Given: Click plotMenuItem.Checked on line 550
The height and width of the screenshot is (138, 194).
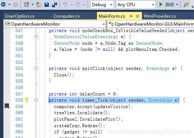Looking at the screenshot, I should tap(152, 49).
